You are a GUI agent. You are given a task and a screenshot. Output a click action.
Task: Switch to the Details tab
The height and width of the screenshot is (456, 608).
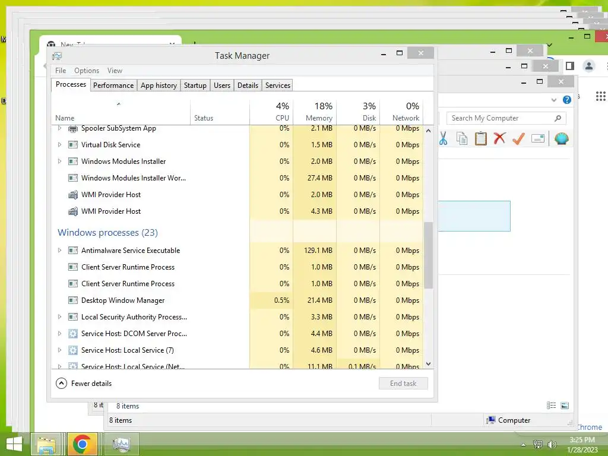[248, 85]
